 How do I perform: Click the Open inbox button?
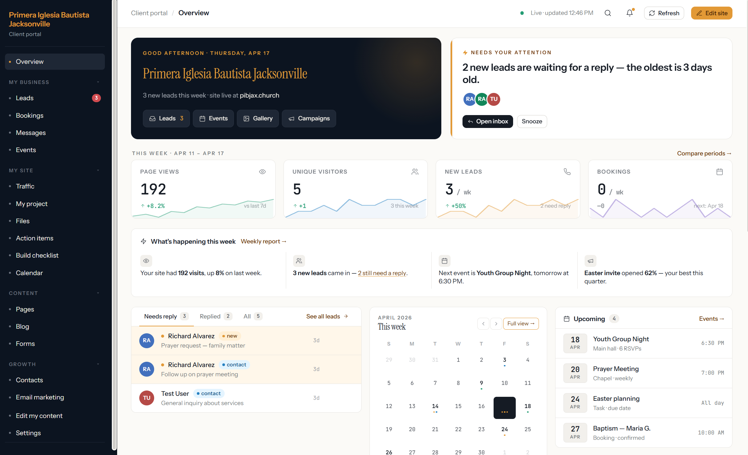[x=488, y=121]
